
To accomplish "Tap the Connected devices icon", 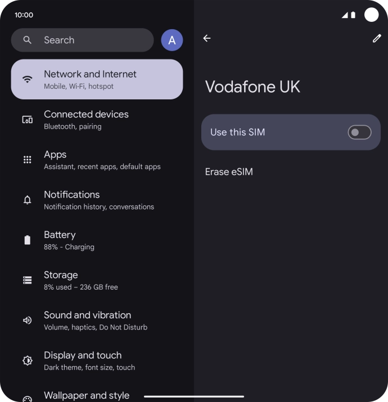I will [27, 120].
